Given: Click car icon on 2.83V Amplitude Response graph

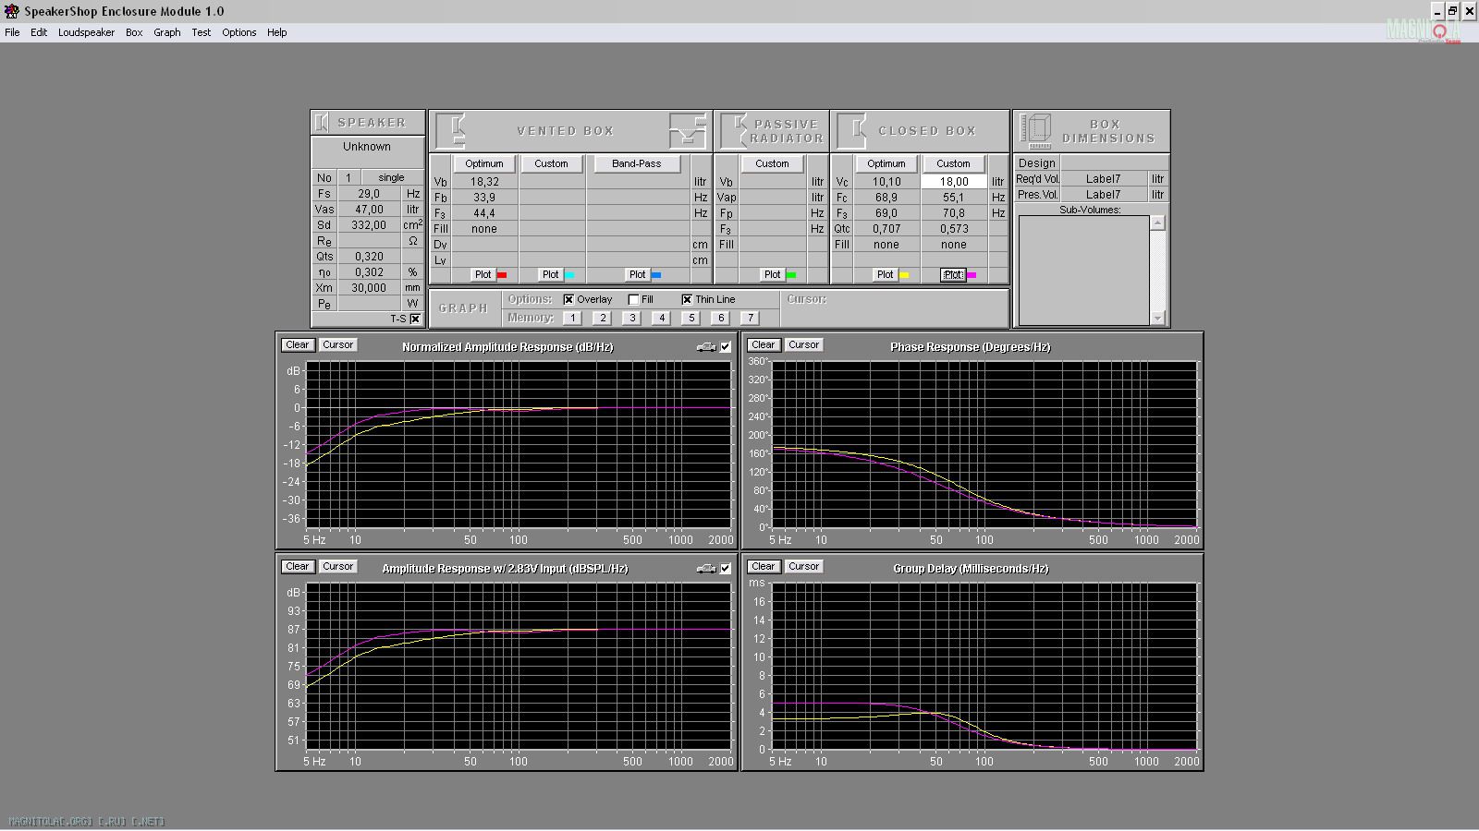Looking at the screenshot, I should 705,569.
